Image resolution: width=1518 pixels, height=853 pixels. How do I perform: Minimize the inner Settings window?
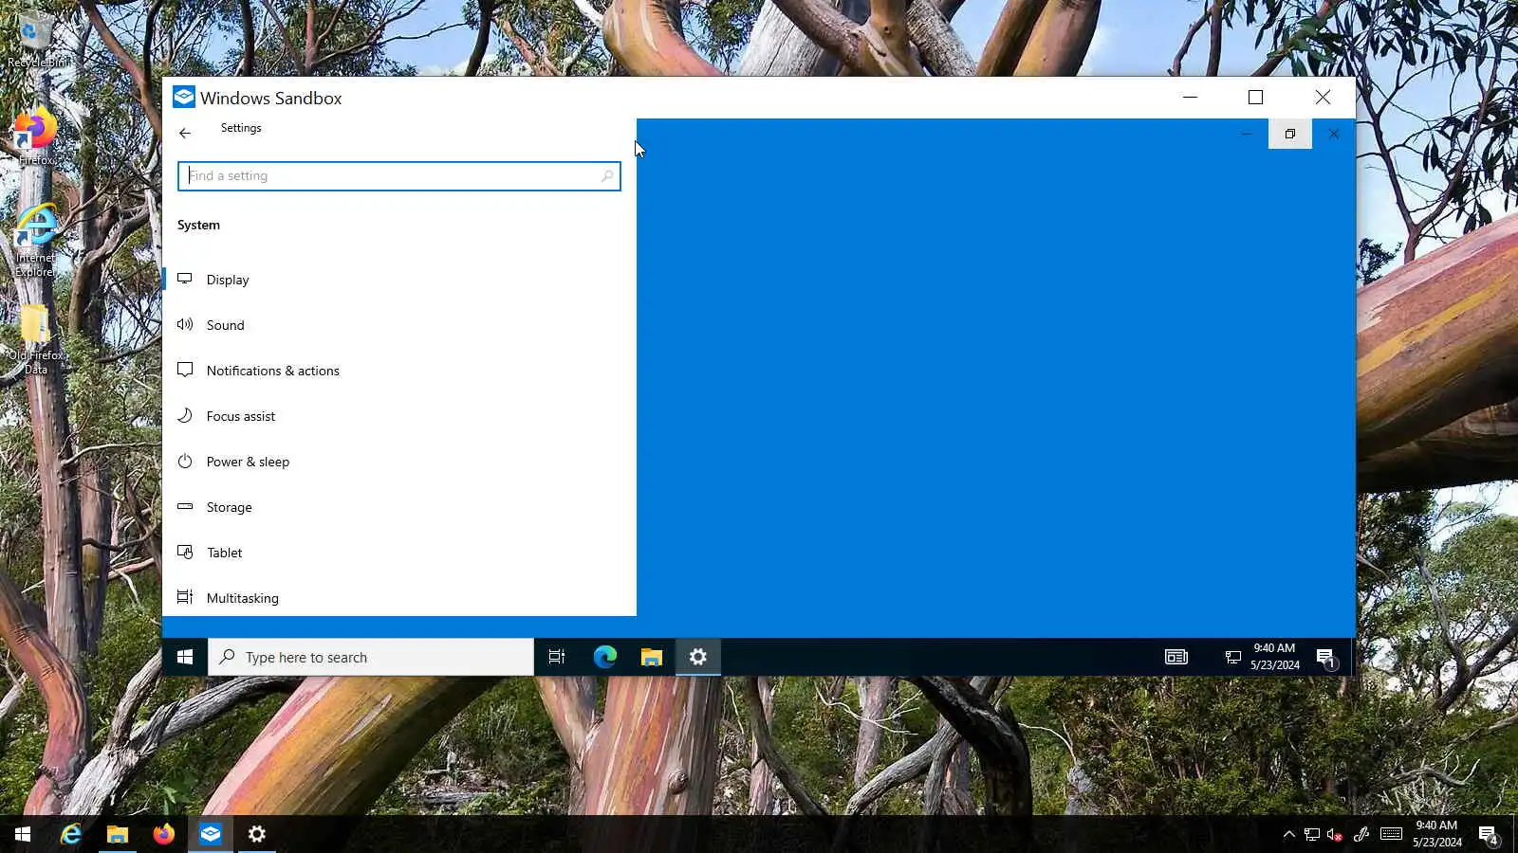click(1247, 134)
